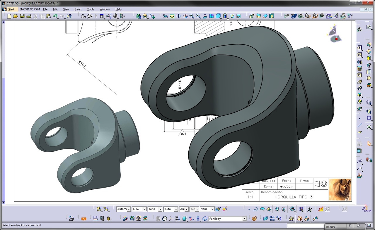
Task: Expand the None layer dropdown
Action: point(212,209)
